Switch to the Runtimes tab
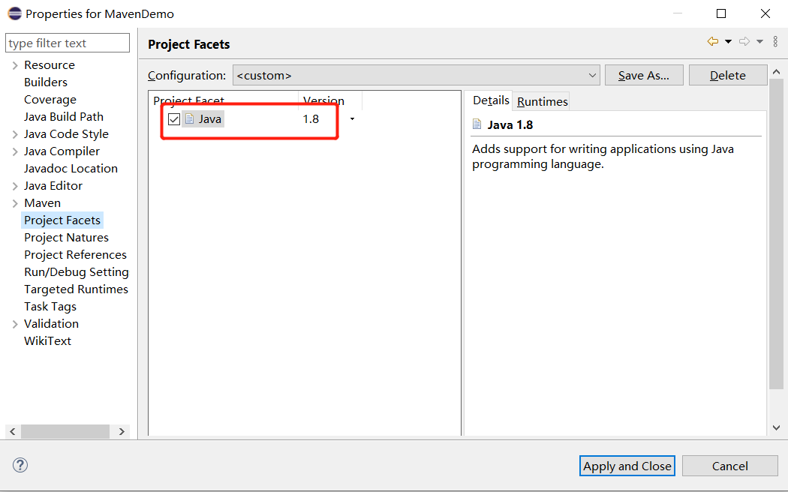788x492 pixels. coord(542,101)
